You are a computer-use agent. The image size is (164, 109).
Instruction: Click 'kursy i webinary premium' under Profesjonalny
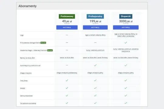[95, 50]
